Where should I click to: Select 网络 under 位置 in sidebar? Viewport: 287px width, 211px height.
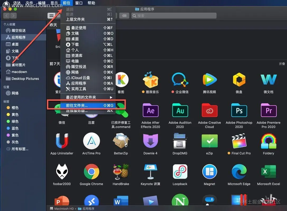[23, 93]
